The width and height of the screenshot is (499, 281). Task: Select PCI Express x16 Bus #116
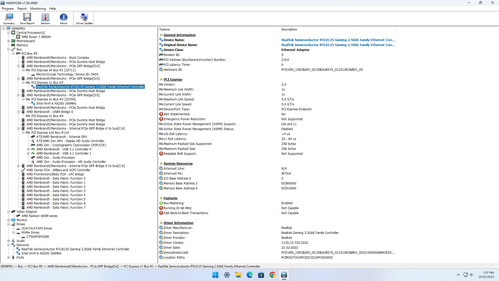50,133
